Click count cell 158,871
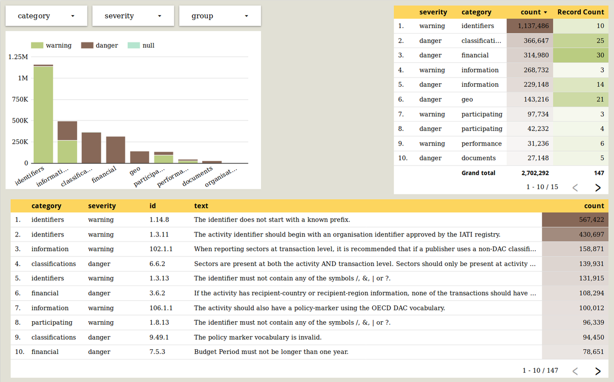 575,249
